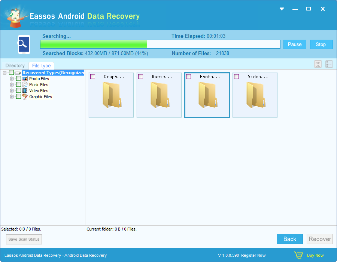Click the drive icon beside Recovered Types
337x262 pixels.
pos(18,73)
